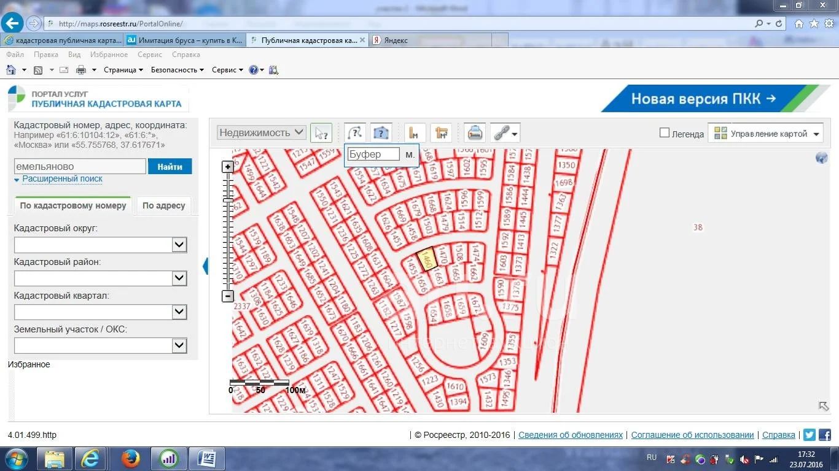
Task: Open Сведения об обновлениях link
Action: click(571, 435)
